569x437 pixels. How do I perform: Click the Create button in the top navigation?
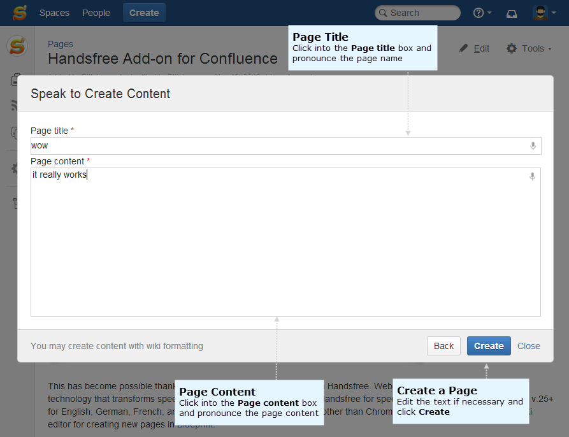point(144,13)
